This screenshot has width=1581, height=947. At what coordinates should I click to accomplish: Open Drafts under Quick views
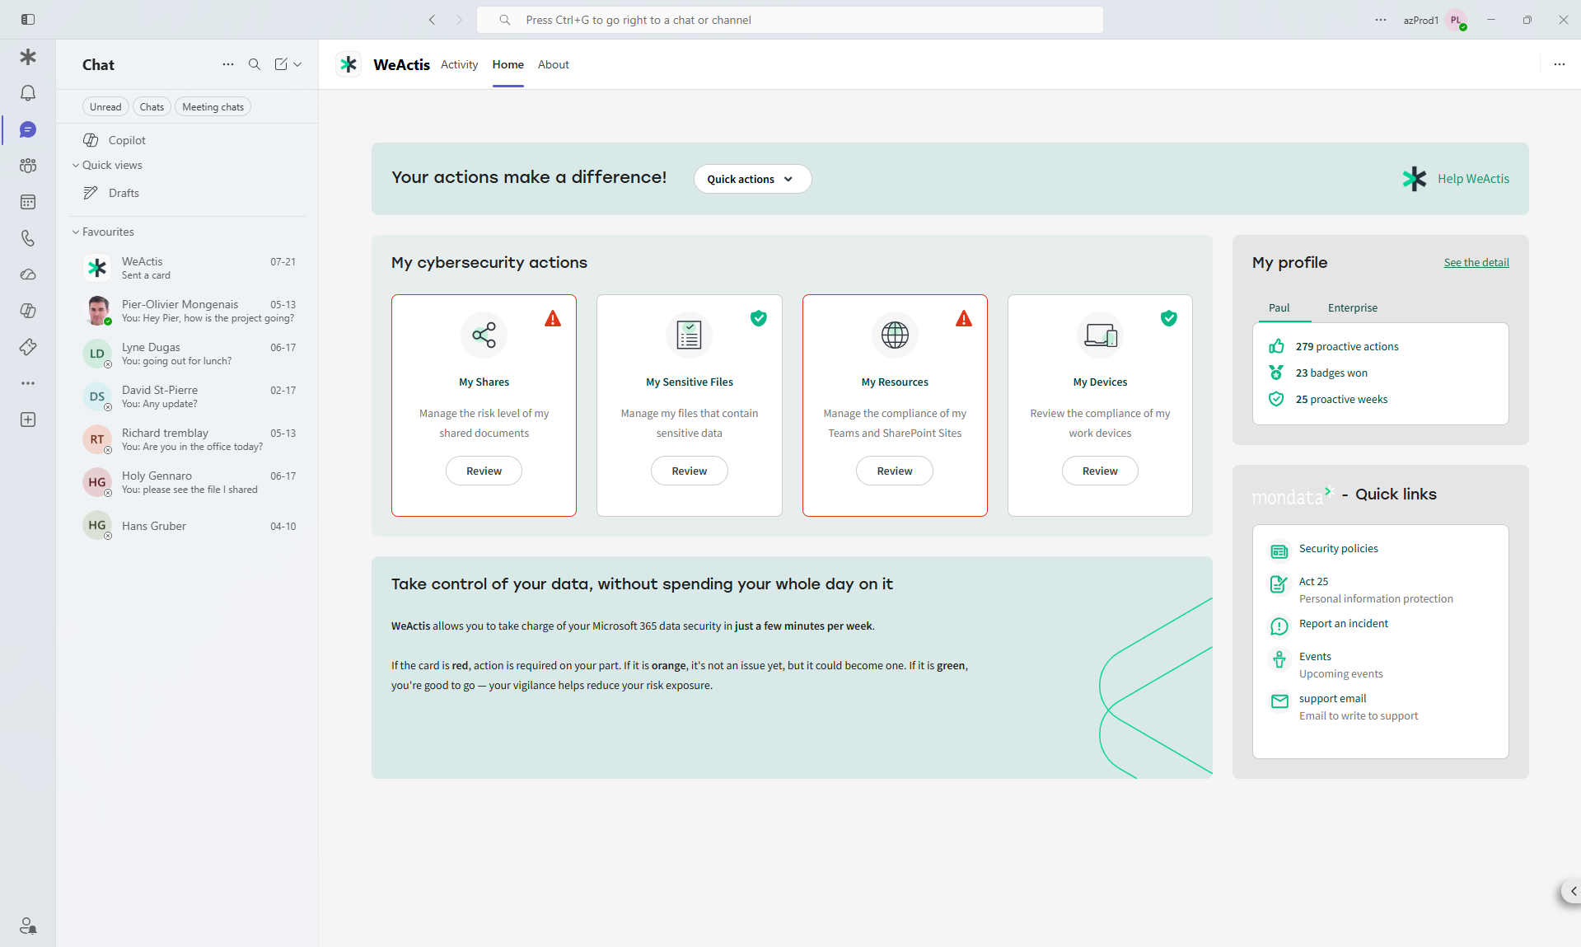click(188, 193)
